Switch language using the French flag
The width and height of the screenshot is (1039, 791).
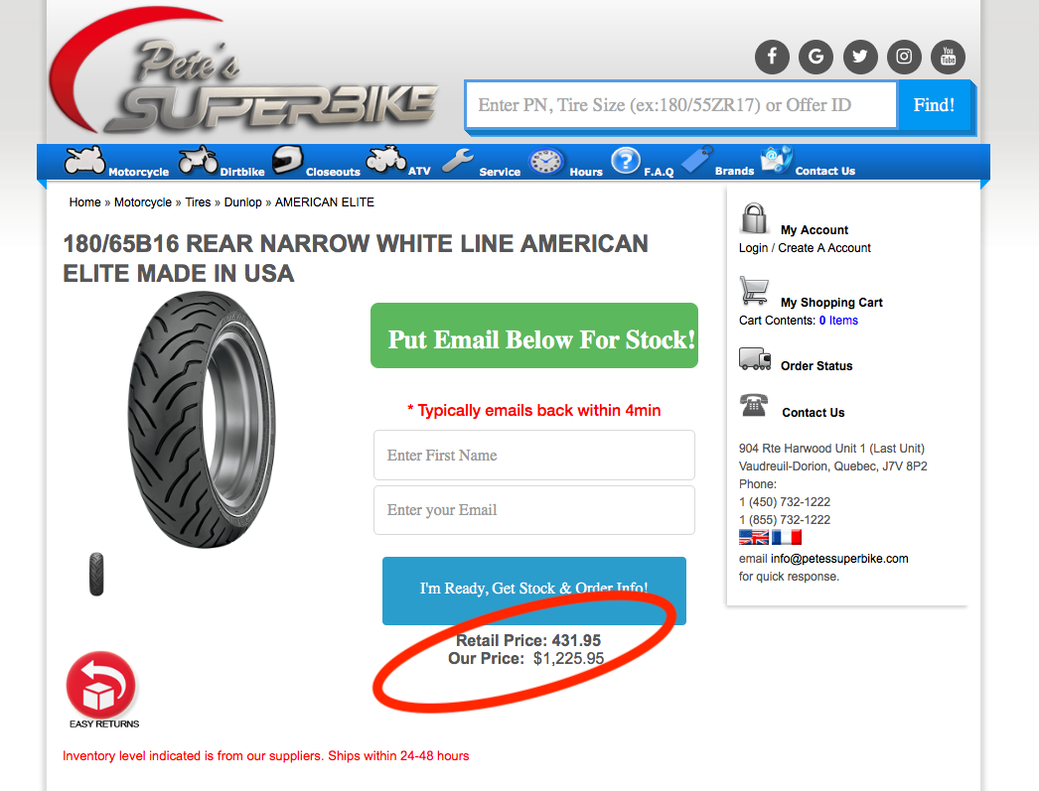[x=787, y=537]
